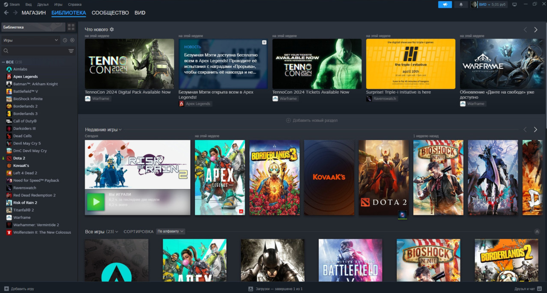547x293 pixels.
Task: Dismiss the Apex Legends news card icon
Action: tap(264, 42)
